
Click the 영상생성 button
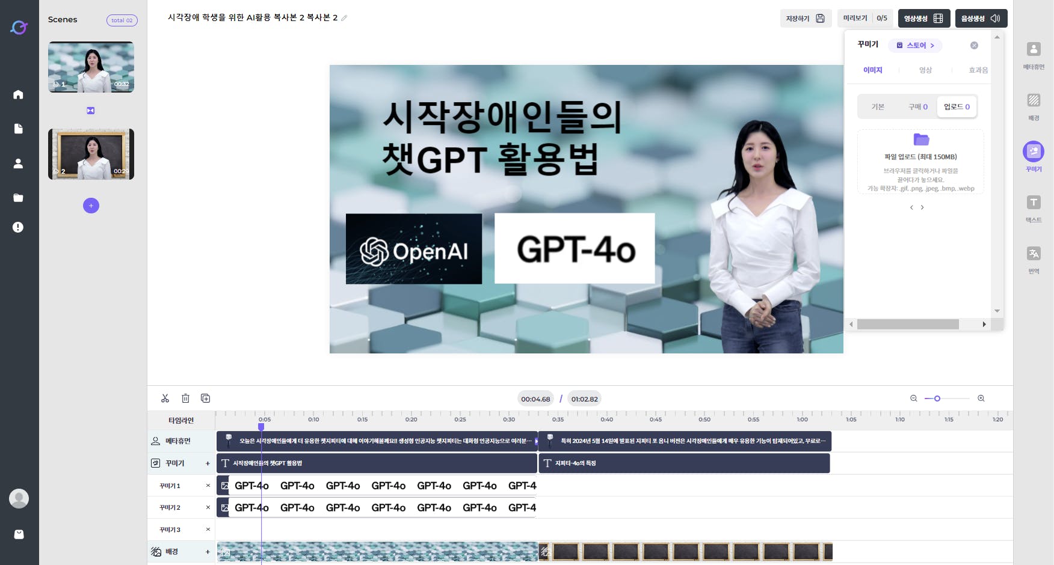[923, 19]
